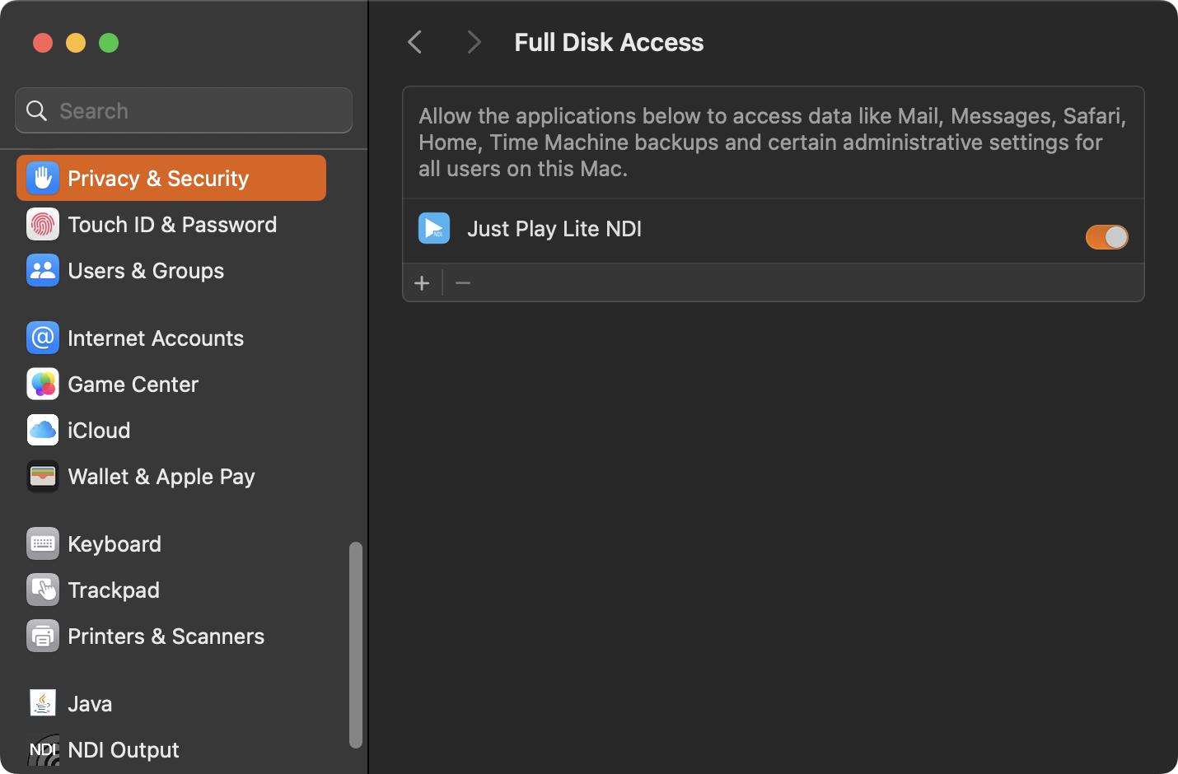
Task: Go forward with the right chevron
Action: 474,42
